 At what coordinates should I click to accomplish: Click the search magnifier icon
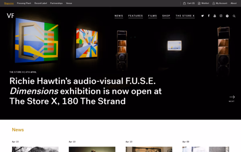coord(234,16)
